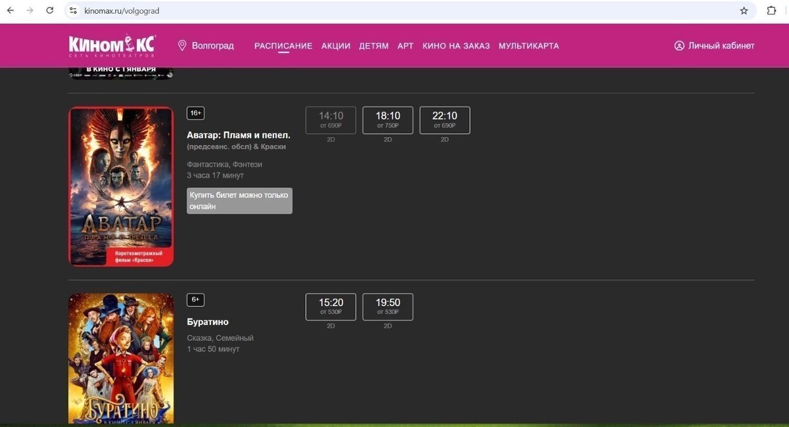Image resolution: width=789 pixels, height=427 pixels.
Task: Open site information icon in address bar
Action: 74,11
